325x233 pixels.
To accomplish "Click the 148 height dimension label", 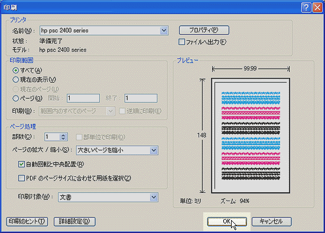I will click(x=201, y=135).
